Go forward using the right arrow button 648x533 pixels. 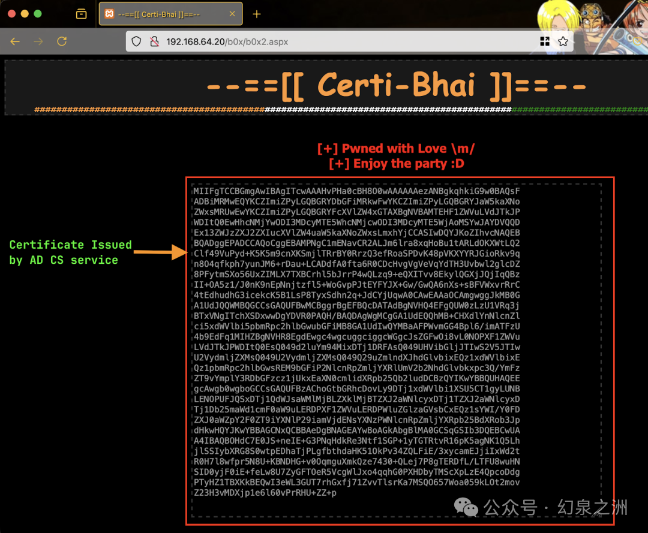click(38, 41)
